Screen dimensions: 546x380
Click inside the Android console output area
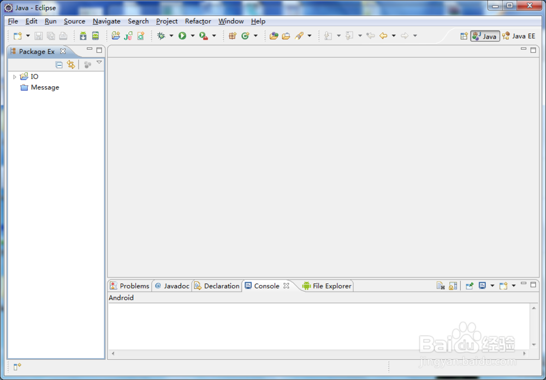pyautogui.click(x=319, y=326)
